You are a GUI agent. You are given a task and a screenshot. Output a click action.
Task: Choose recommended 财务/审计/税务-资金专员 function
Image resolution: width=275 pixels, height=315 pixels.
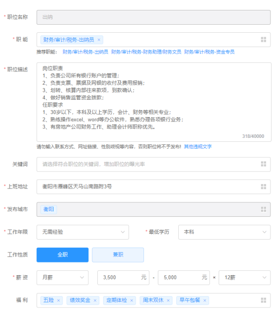point(209,52)
